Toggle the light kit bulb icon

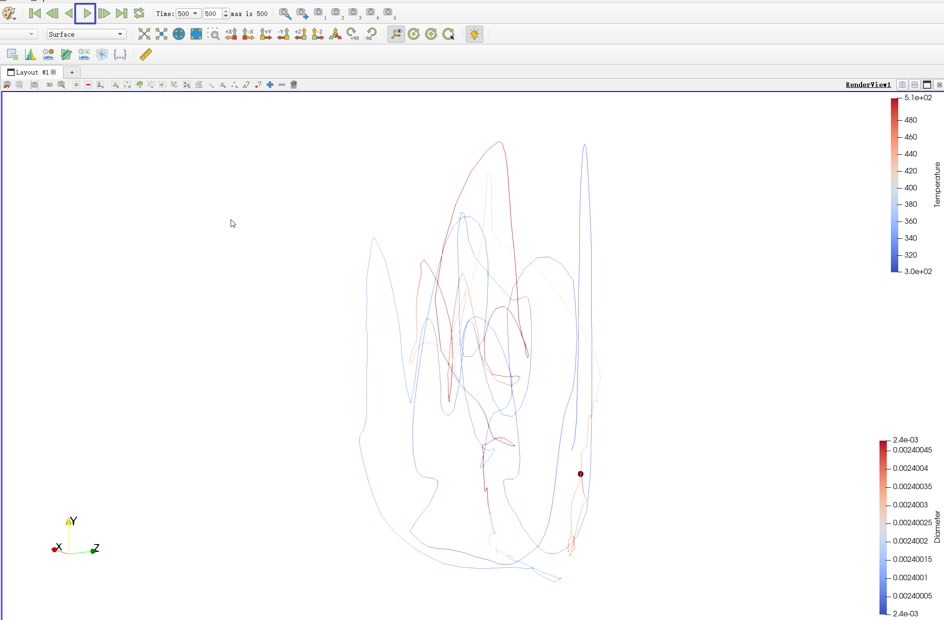tap(474, 34)
